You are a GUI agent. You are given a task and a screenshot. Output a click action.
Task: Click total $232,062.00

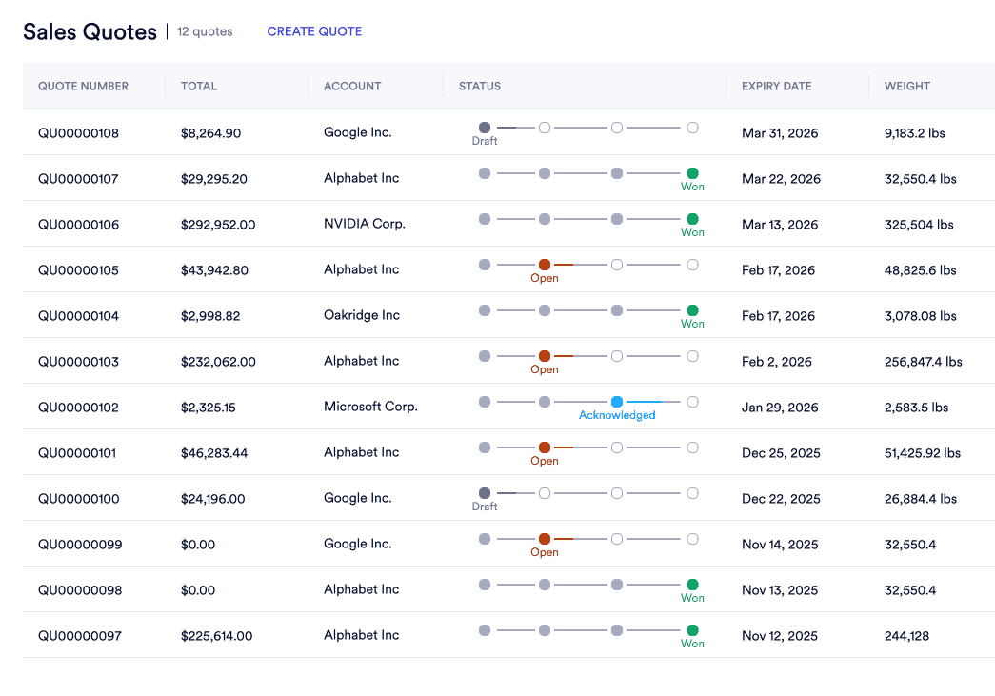click(218, 362)
